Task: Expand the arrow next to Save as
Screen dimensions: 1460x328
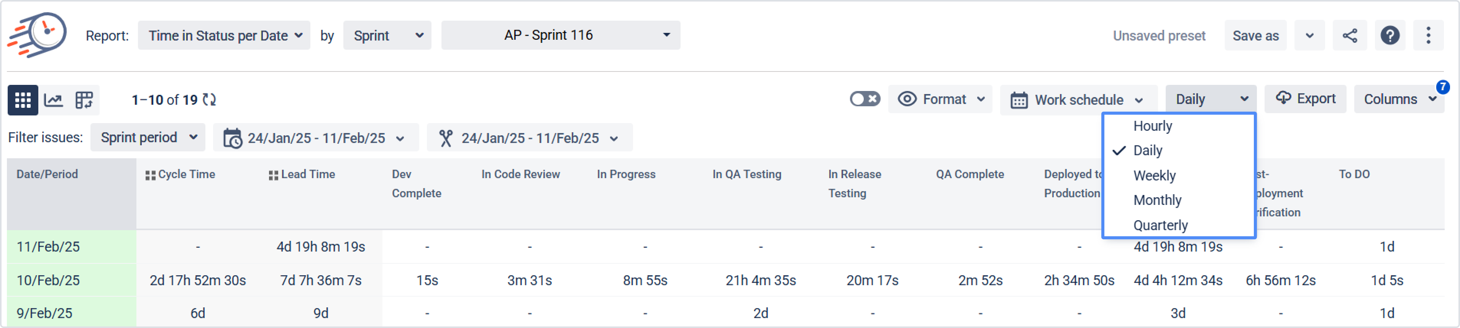Action: (x=1309, y=36)
